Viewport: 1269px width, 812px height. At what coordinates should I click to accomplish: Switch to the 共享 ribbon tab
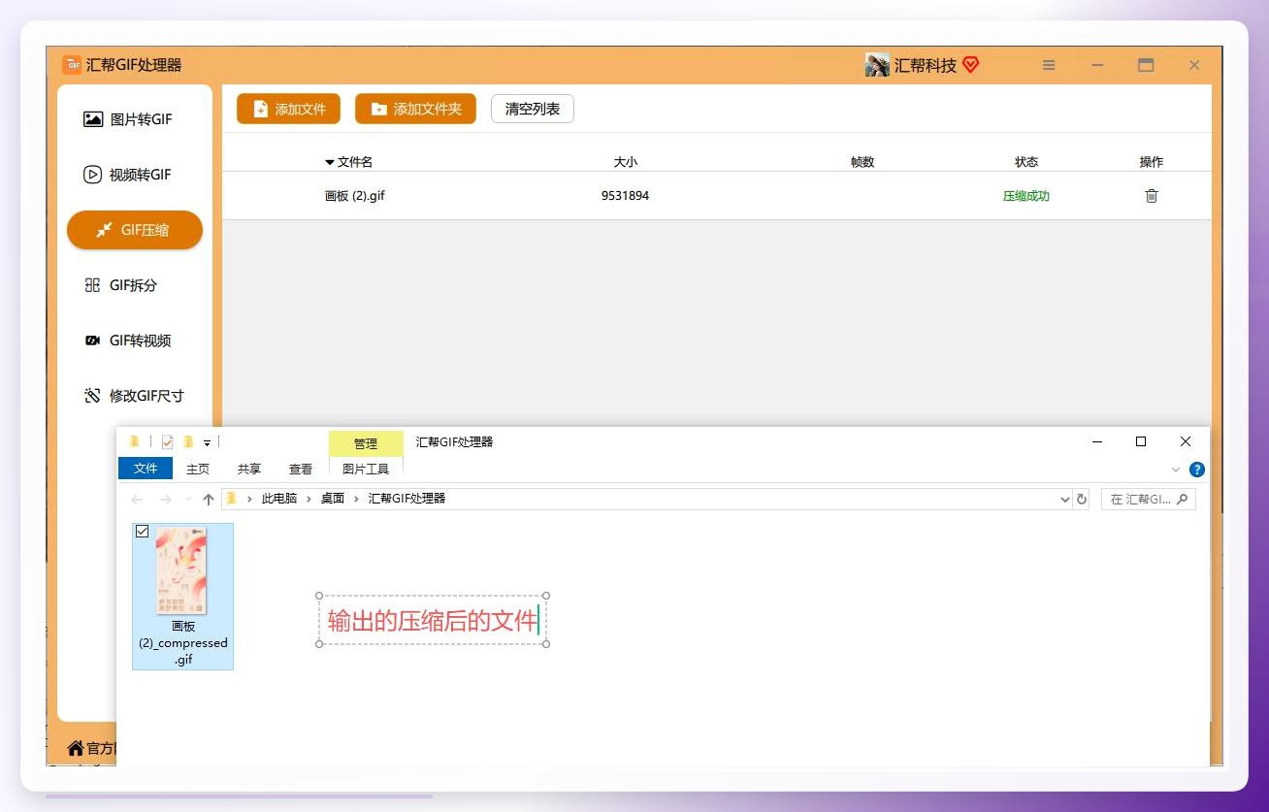point(249,469)
